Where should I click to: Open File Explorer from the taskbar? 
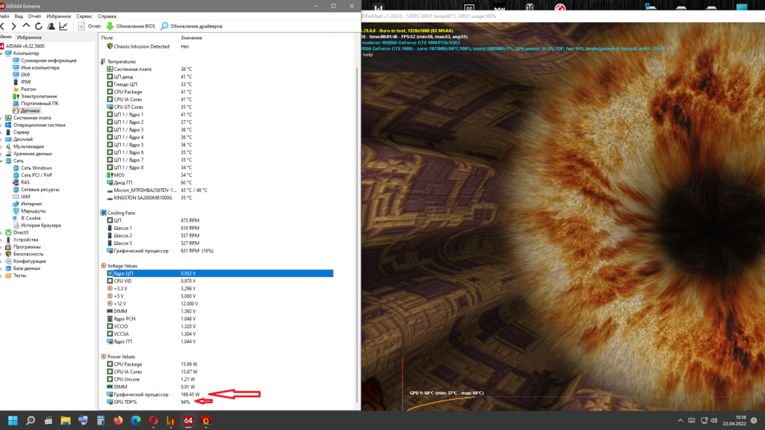(x=66, y=420)
